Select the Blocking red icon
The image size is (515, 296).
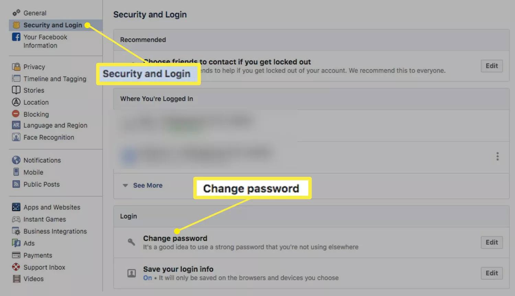click(16, 114)
